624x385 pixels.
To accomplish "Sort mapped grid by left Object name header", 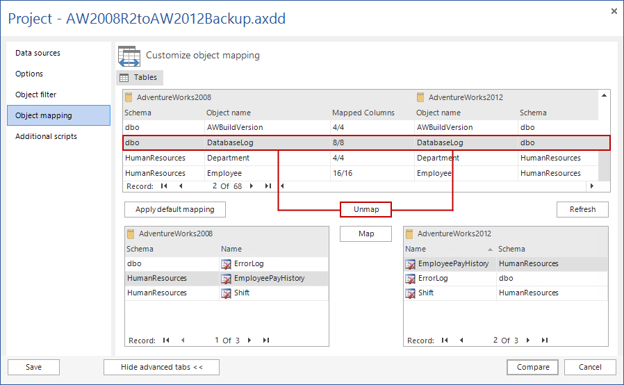I will pyautogui.click(x=267, y=113).
